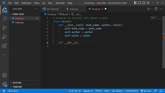The image size is (165, 93).
Task: Click Book class breadcrumb
Action: pos(64,14)
